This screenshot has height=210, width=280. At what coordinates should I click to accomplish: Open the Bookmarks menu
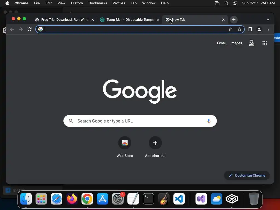(x=98, y=3)
